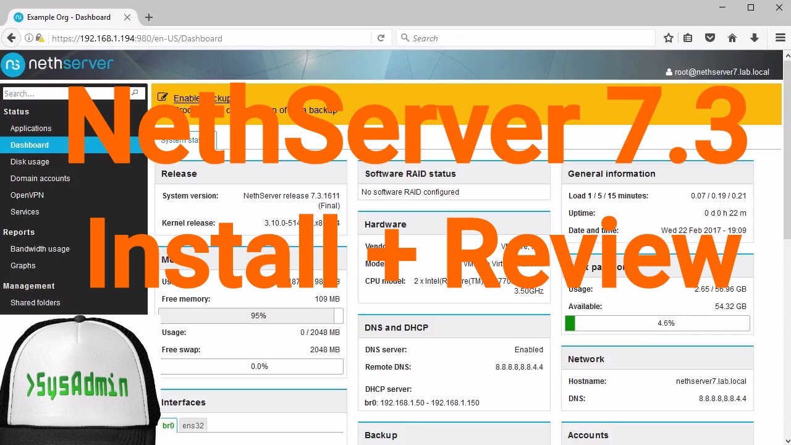Image resolution: width=791 pixels, height=445 pixels.
Task: Open Graphs report in sidebar
Action: 23,266
